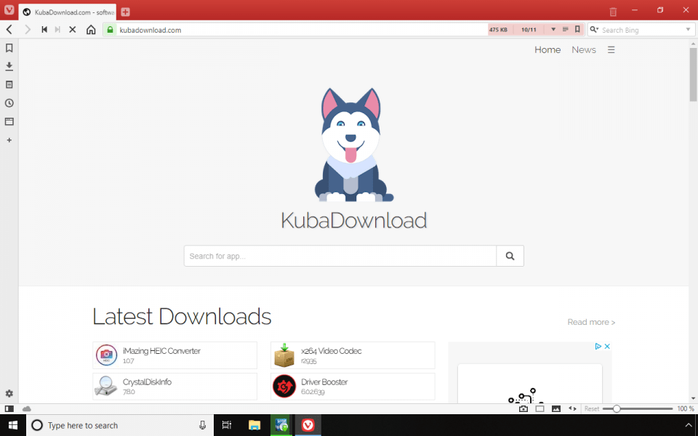Image resolution: width=698 pixels, height=436 pixels.
Task: Expand the address bar history dropdown
Action: (553, 30)
